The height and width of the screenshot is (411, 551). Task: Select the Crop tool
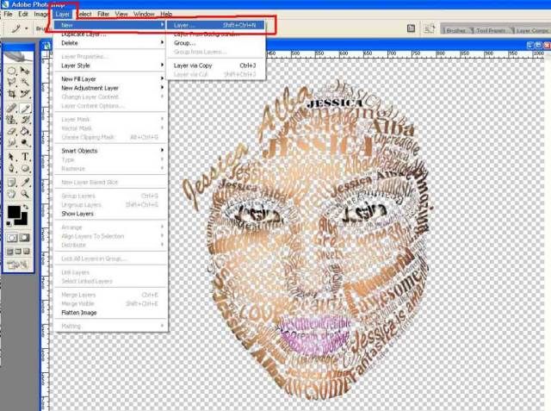[12, 94]
